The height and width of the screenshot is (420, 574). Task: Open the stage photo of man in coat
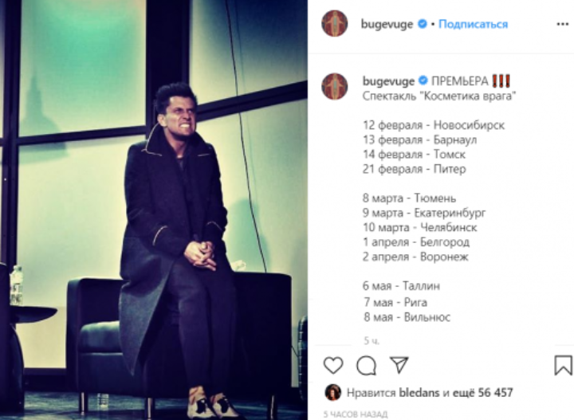click(x=154, y=210)
